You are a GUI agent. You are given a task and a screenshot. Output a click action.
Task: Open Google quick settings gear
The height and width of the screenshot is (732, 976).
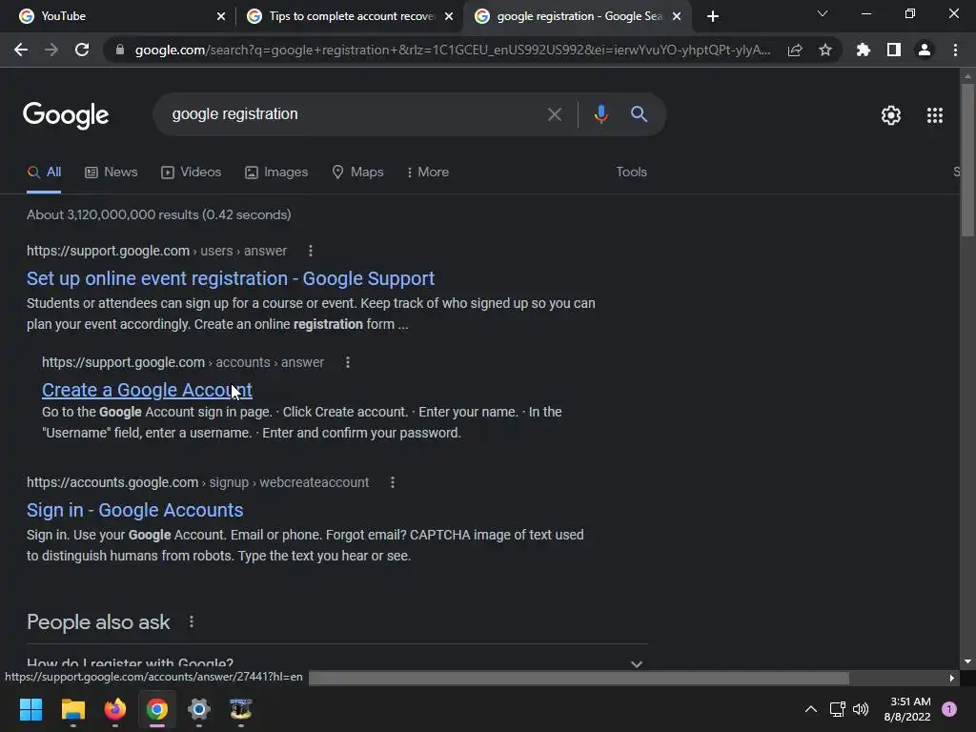point(891,115)
